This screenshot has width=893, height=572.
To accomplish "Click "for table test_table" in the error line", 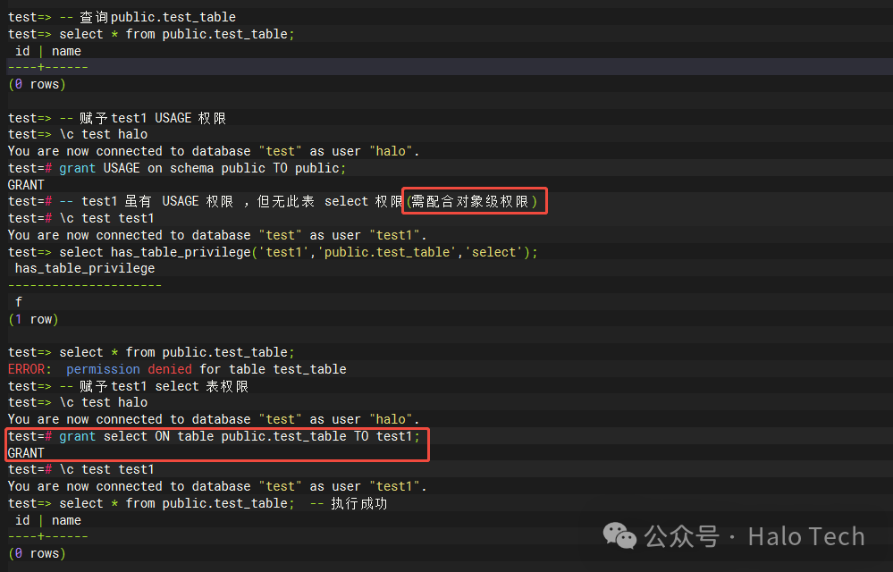I will tap(273, 369).
